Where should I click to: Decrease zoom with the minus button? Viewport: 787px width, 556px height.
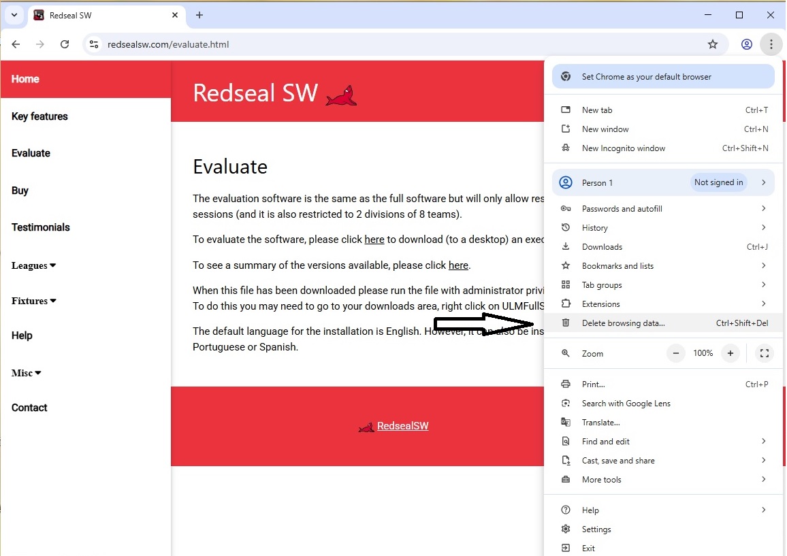pyautogui.click(x=676, y=353)
